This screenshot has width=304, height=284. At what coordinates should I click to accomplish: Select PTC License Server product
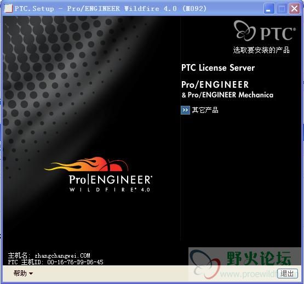tap(218, 68)
